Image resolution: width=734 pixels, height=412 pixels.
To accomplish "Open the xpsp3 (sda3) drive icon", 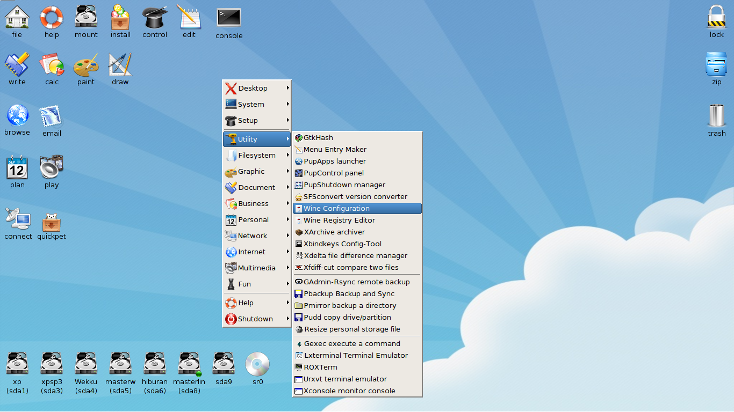I will 52,364.
